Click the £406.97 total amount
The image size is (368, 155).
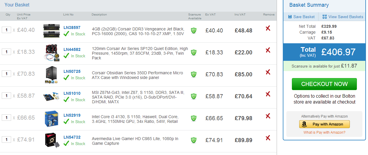338,52
